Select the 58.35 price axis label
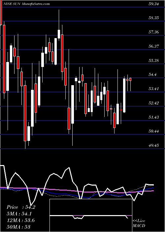This screenshot has height=232, width=165. tap(154, 18)
